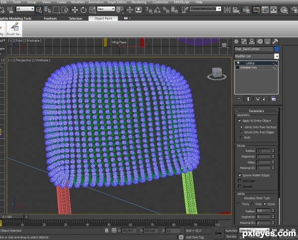Enable Smooth checkbox under Struts
This screenshot has height=240, width=298.
point(239,186)
